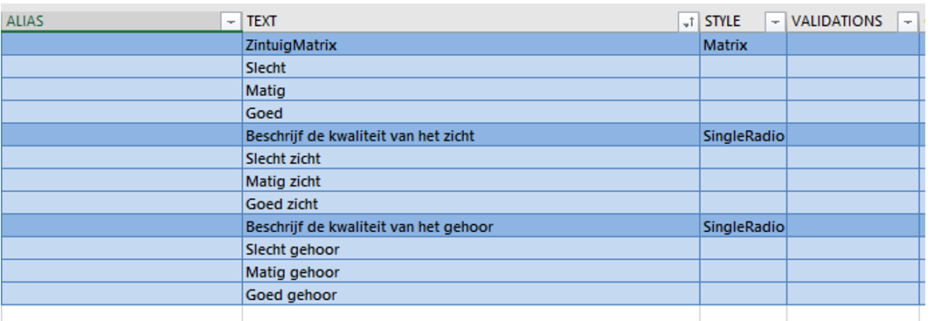Select the STYLE header cell
The image size is (934, 321).
click(x=744, y=22)
